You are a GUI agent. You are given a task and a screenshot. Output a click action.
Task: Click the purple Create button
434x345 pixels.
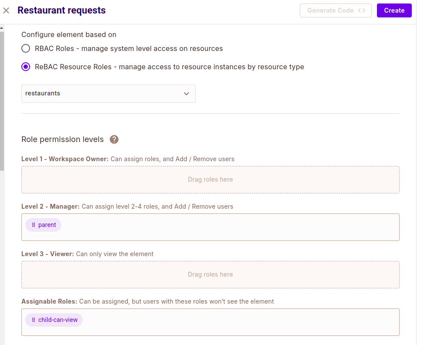[x=394, y=10]
